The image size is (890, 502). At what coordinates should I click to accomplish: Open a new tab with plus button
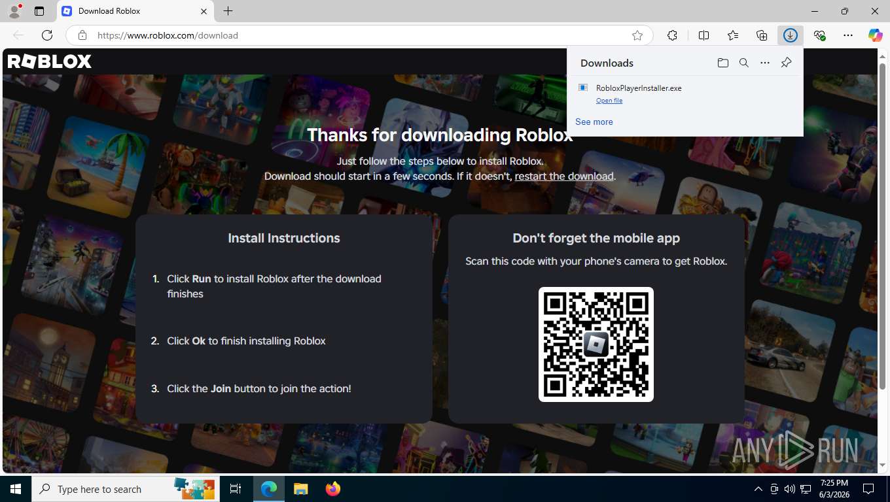(228, 11)
